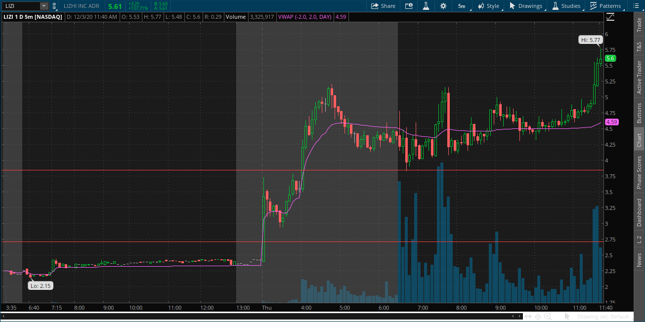Click the last price 5.61
This screenshot has height=322, width=645.
115,6
